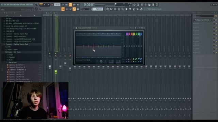Screen dimensions: 218x122
Task: Click the speech-bubble project info icon
Action: pos(157,5)
